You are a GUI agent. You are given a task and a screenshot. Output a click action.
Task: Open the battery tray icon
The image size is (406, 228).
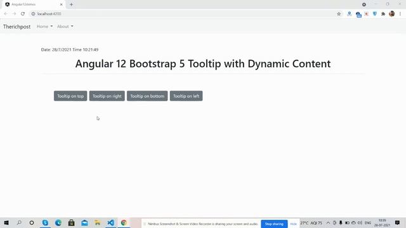coord(347,223)
